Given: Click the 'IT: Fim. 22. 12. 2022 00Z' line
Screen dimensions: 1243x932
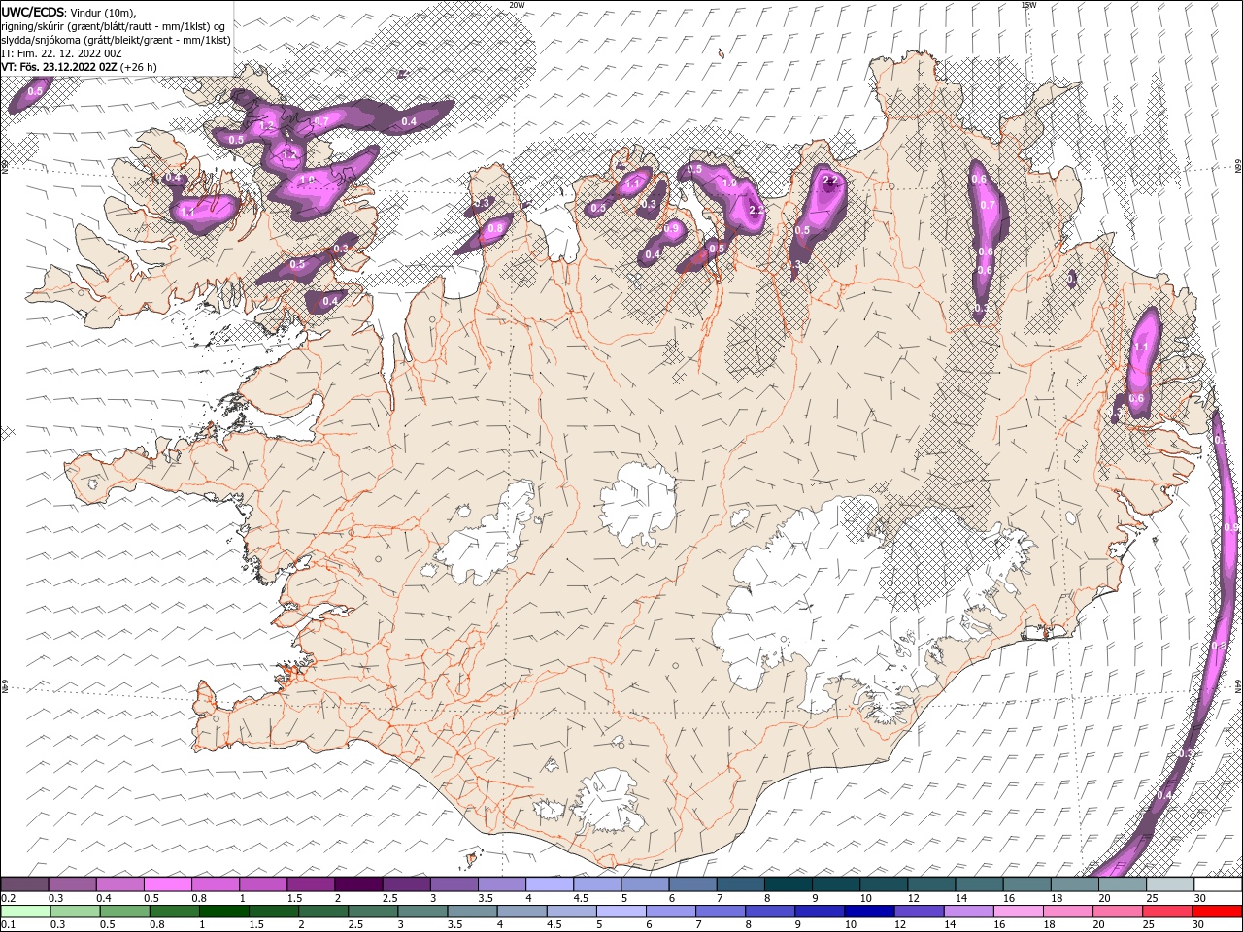Looking at the screenshot, I should point(62,53).
